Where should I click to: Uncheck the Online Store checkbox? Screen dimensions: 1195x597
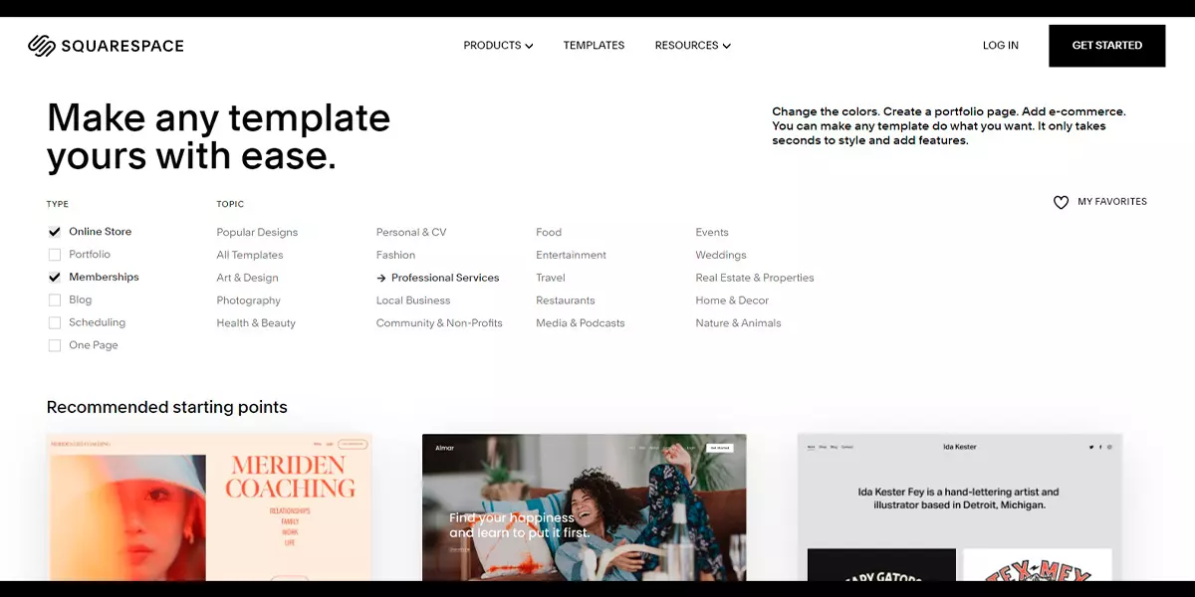(x=55, y=232)
